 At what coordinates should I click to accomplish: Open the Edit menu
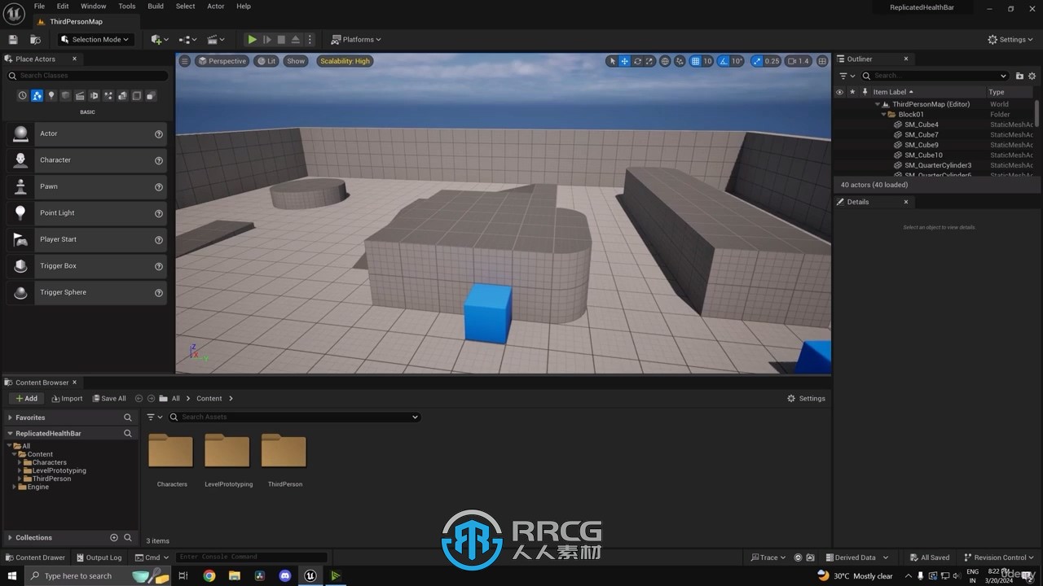tap(63, 6)
